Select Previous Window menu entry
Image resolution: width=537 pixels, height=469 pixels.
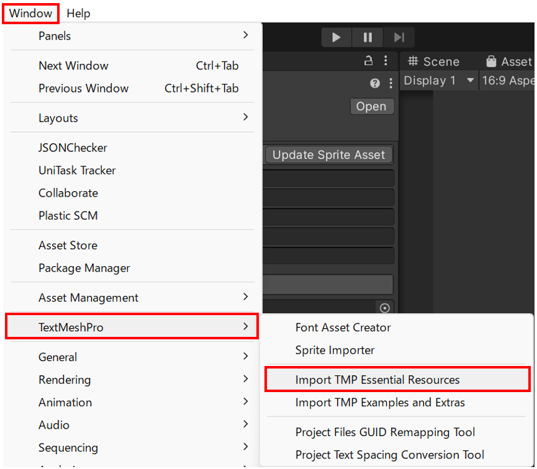pos(132,88)
